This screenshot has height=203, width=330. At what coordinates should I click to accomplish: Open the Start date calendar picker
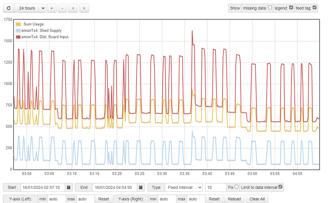[x=69, y=187]
